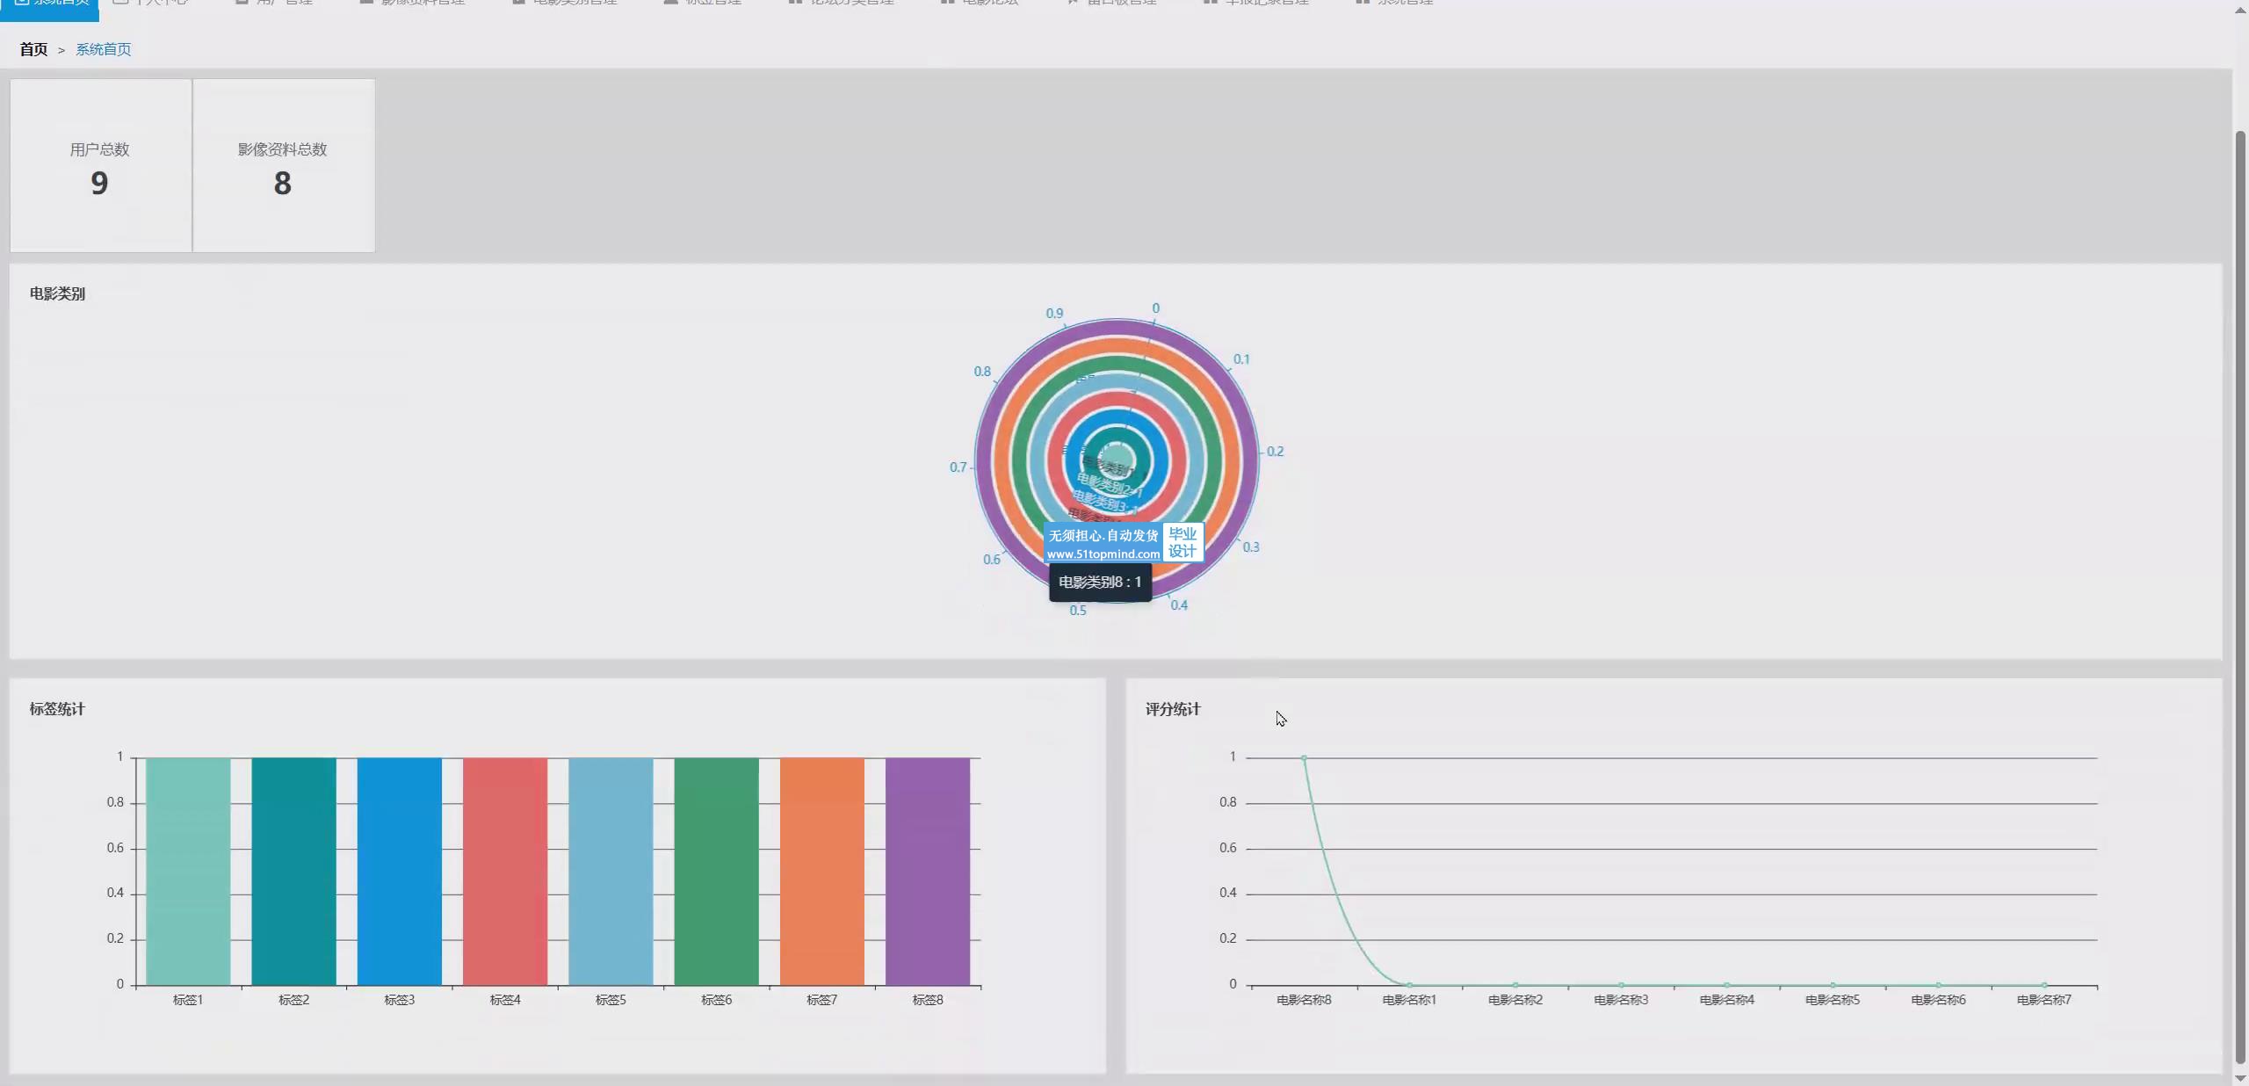Click the red 标签4 bar

point(505,870)
